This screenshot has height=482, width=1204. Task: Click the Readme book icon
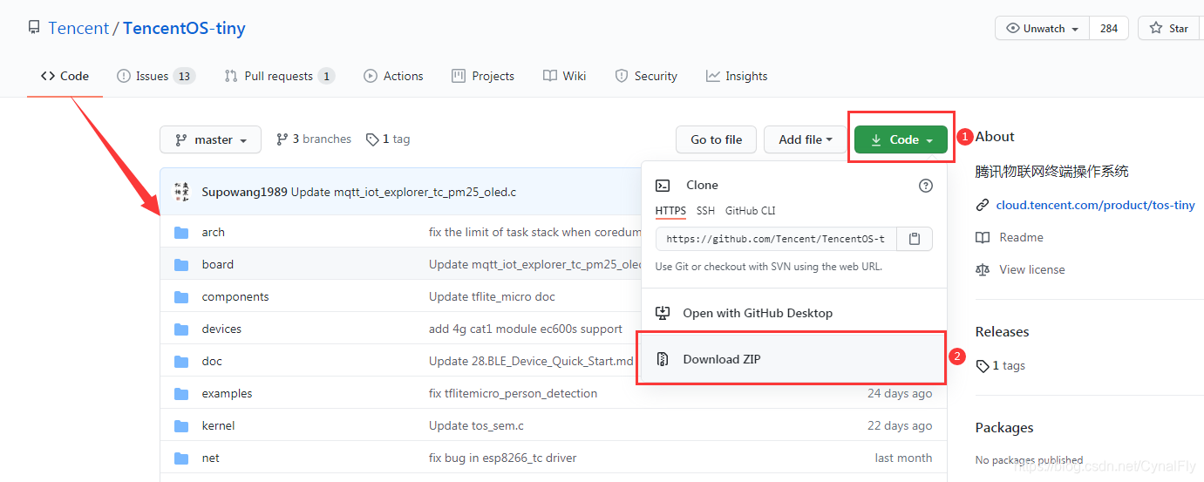pyautogui.click(x=983, y=238)
